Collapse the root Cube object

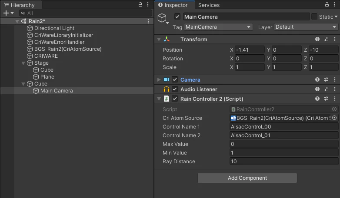(x=23, y=84)
